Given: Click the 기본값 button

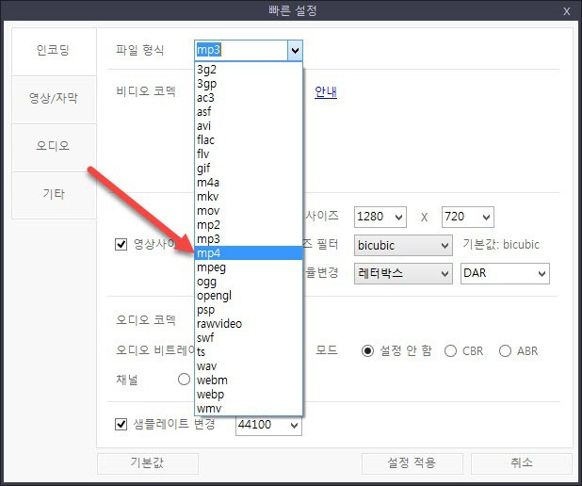Looking at the screenshot, I should [x=147, y=463].
